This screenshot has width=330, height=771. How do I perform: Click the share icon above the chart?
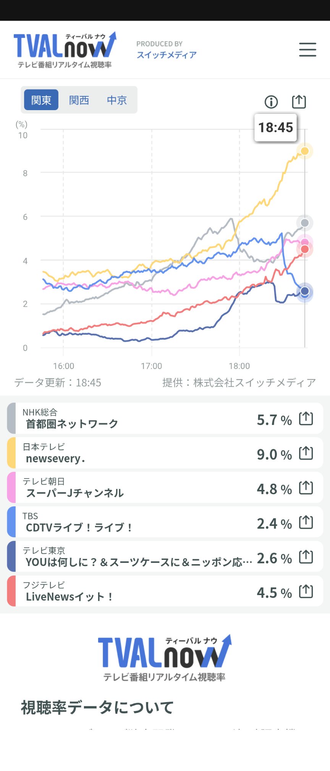[x=299, y=101]
